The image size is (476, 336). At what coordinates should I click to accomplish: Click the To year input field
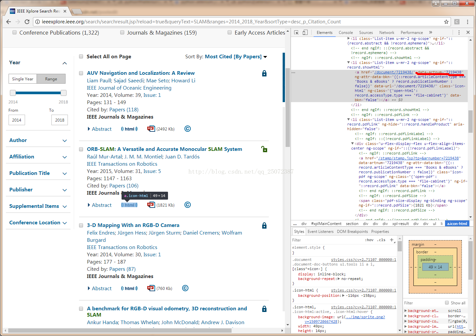point(60,120)
